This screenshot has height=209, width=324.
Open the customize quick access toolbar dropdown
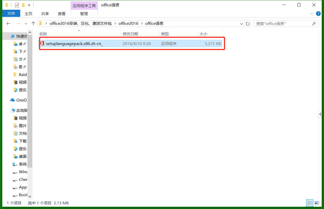(x=29, y=5)
